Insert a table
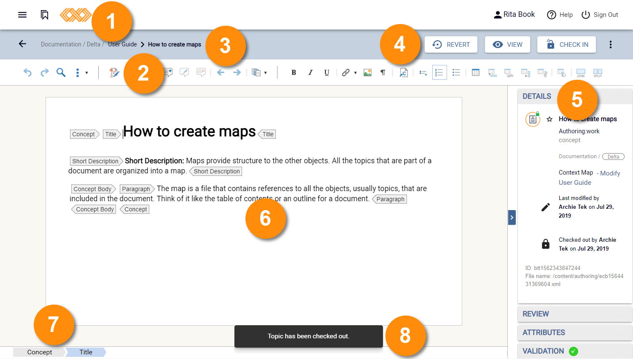The width and height of the screenshot is (633, 359). pyautogui.click(x=476, y=73)
